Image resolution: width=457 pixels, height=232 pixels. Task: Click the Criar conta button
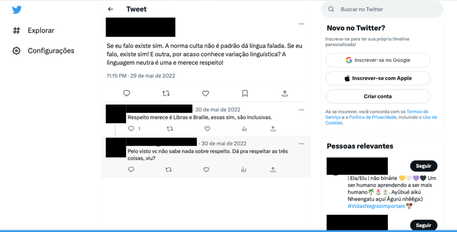pos(378,96)
